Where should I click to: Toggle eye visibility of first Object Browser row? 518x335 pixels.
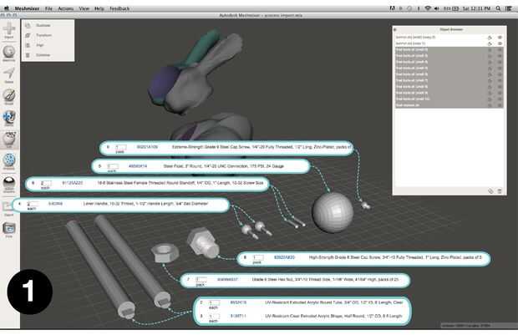click(x=500, y=38)
